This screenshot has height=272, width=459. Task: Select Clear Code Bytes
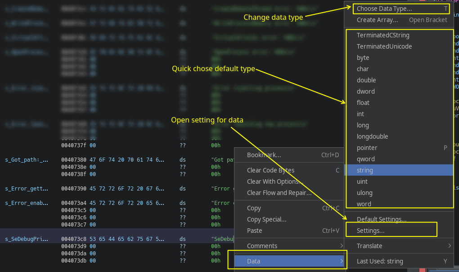[289, 170]
